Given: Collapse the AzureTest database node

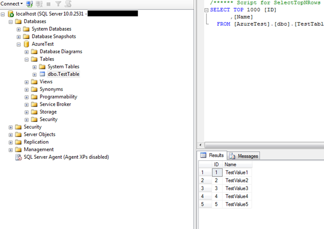Looking at the screenshot, I should click(19, 44).
